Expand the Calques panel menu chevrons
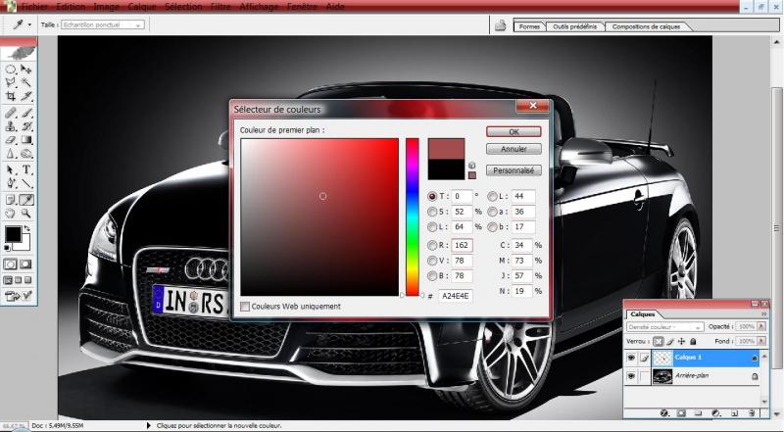This screenshot has width=784, height=432. [764, 314]
